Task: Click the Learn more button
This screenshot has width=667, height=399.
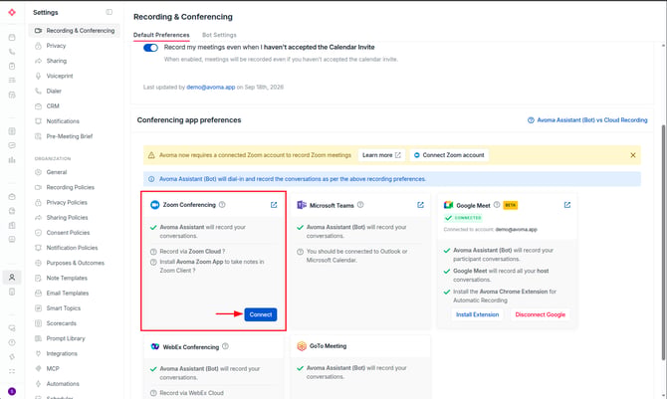Action: click(x=381, y=155)
